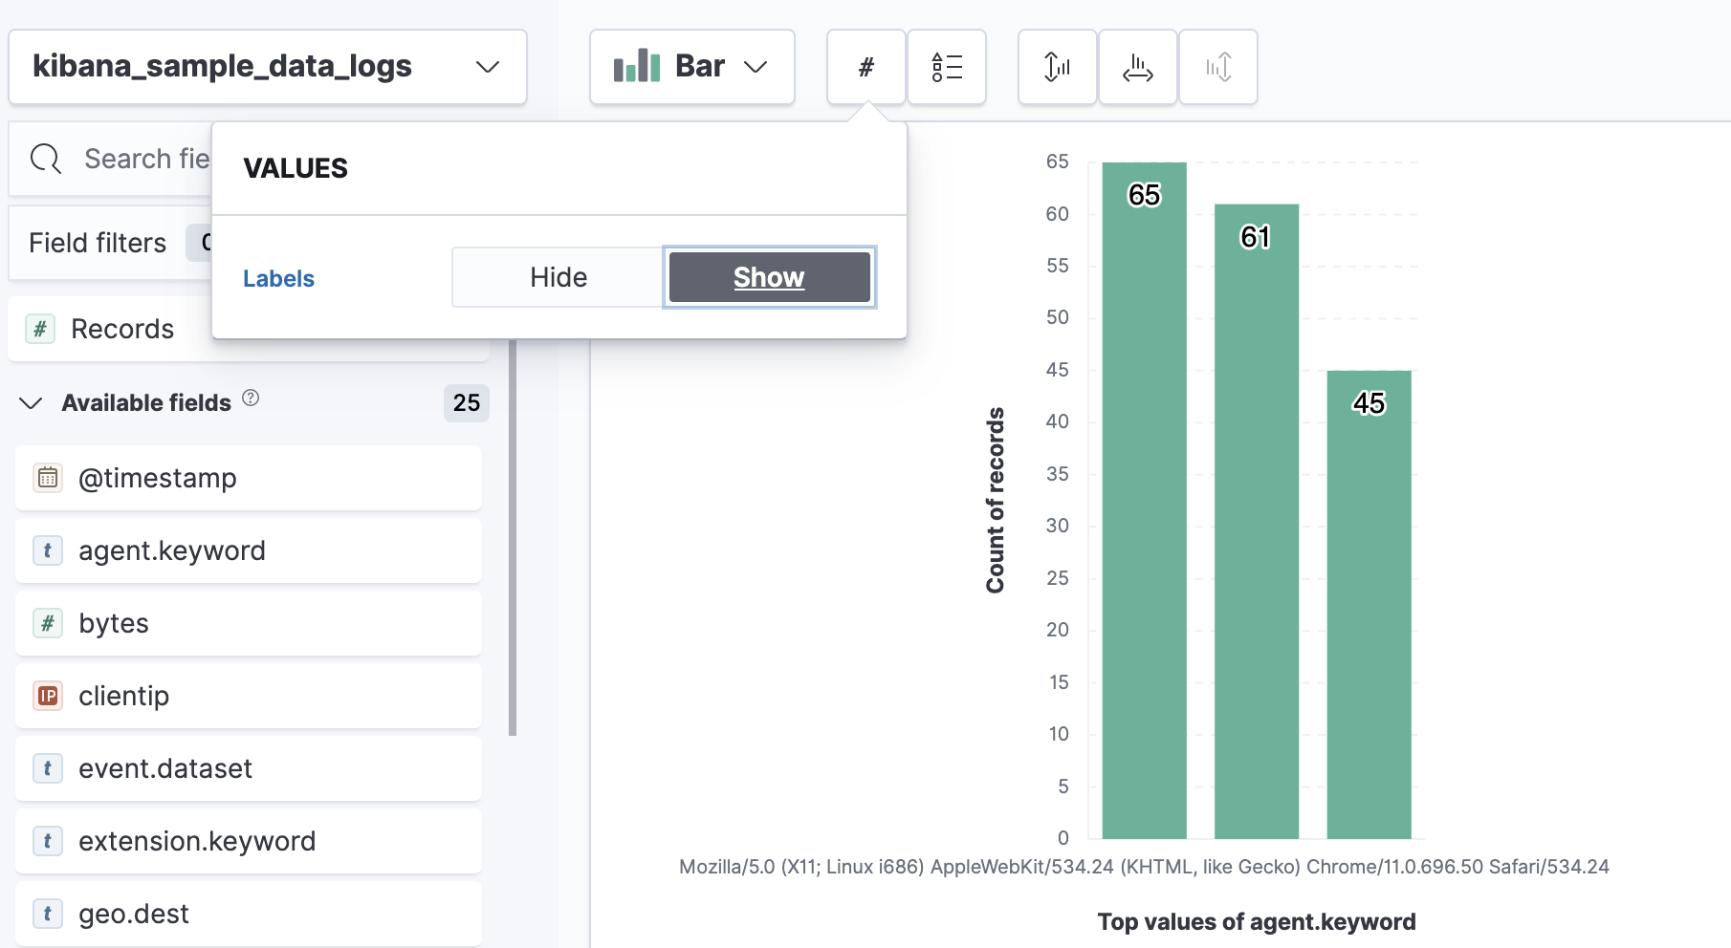Screen dimensions: 1731x948
Task: Switch labels to Hide
Action: tap(558, 277)
